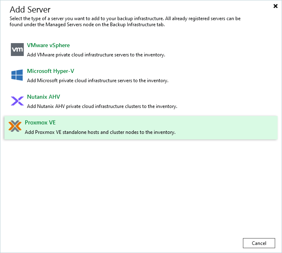Select the VMware vSphere title link
282x253 pixels.
48,45
